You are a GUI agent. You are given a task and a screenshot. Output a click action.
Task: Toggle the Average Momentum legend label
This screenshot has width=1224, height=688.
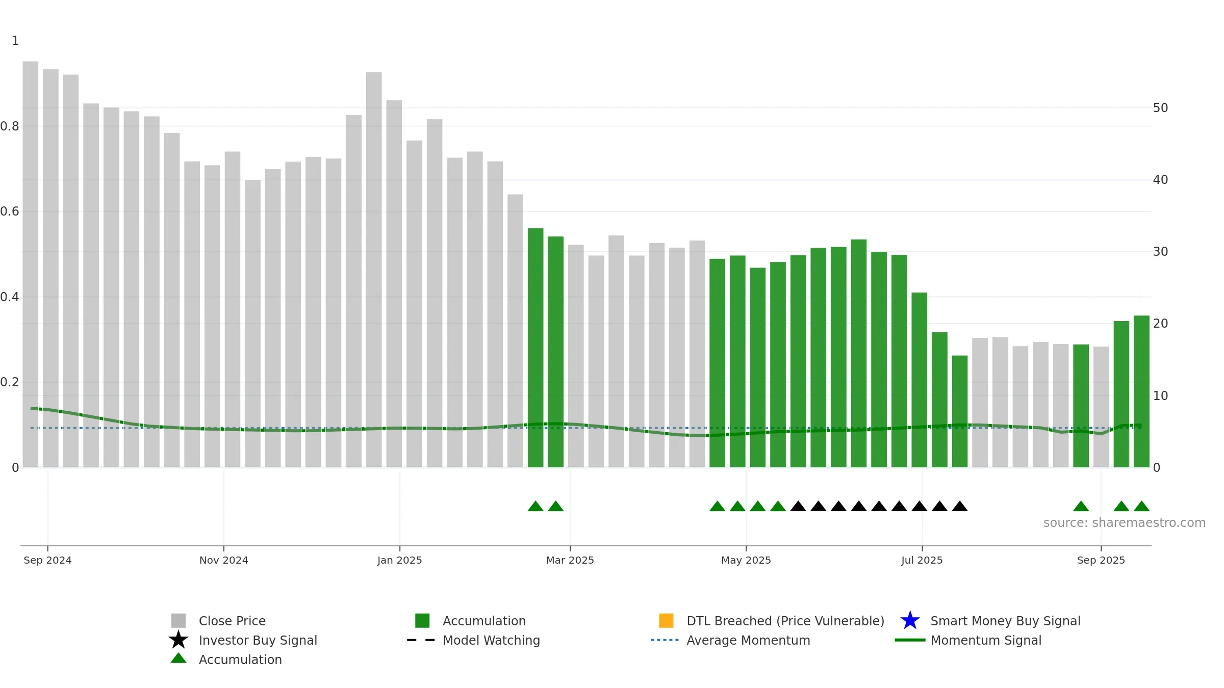748,640
